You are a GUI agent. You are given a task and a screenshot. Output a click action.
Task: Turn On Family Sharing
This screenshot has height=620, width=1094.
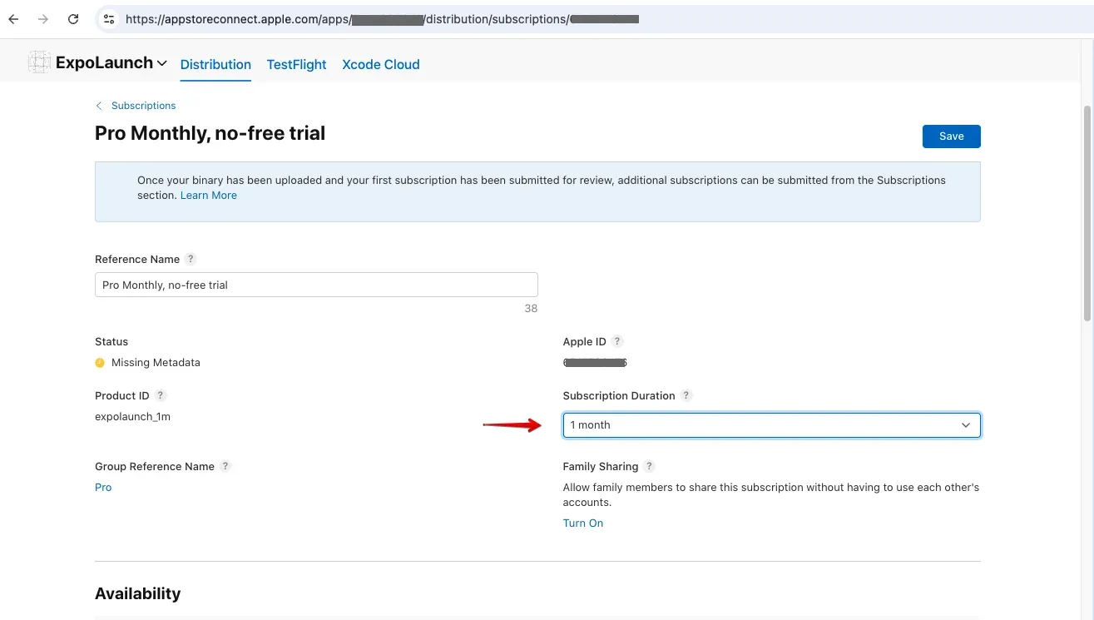click(x=583, y=523)
